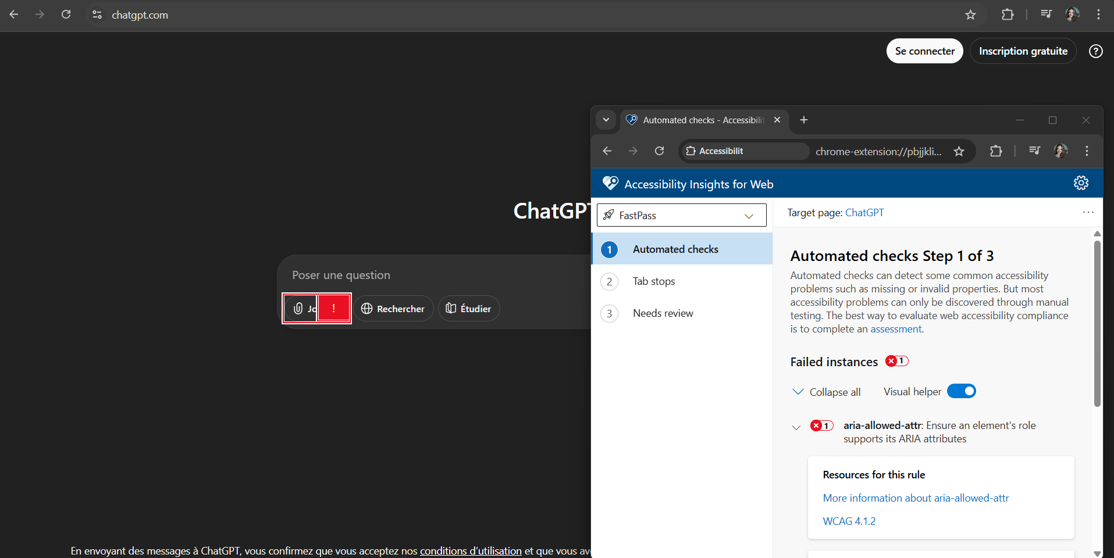Reload the chatgpt.com page
The image size is (1114, 558).
66,15
